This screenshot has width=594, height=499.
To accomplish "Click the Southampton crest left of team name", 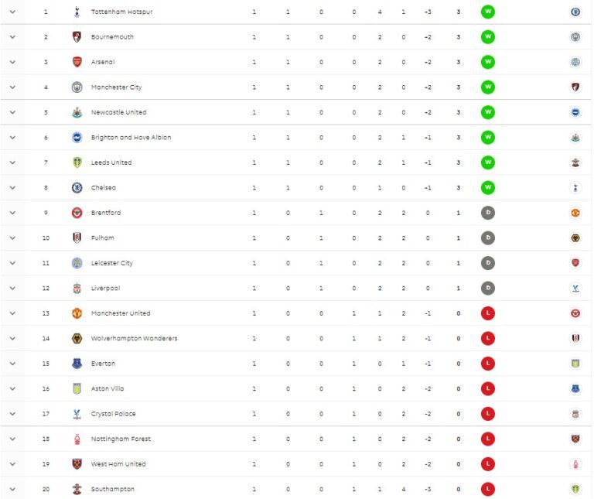I will 77,489.
